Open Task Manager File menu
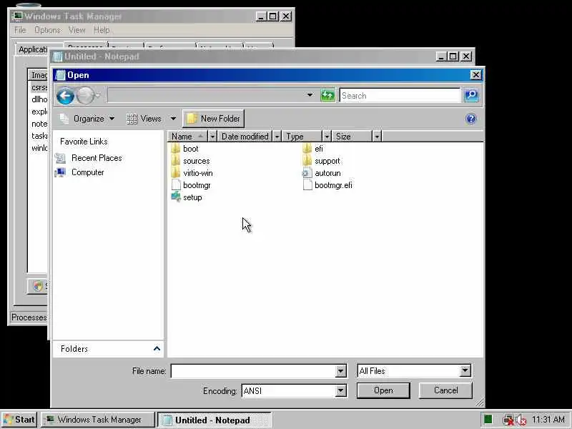 [20, 30]
